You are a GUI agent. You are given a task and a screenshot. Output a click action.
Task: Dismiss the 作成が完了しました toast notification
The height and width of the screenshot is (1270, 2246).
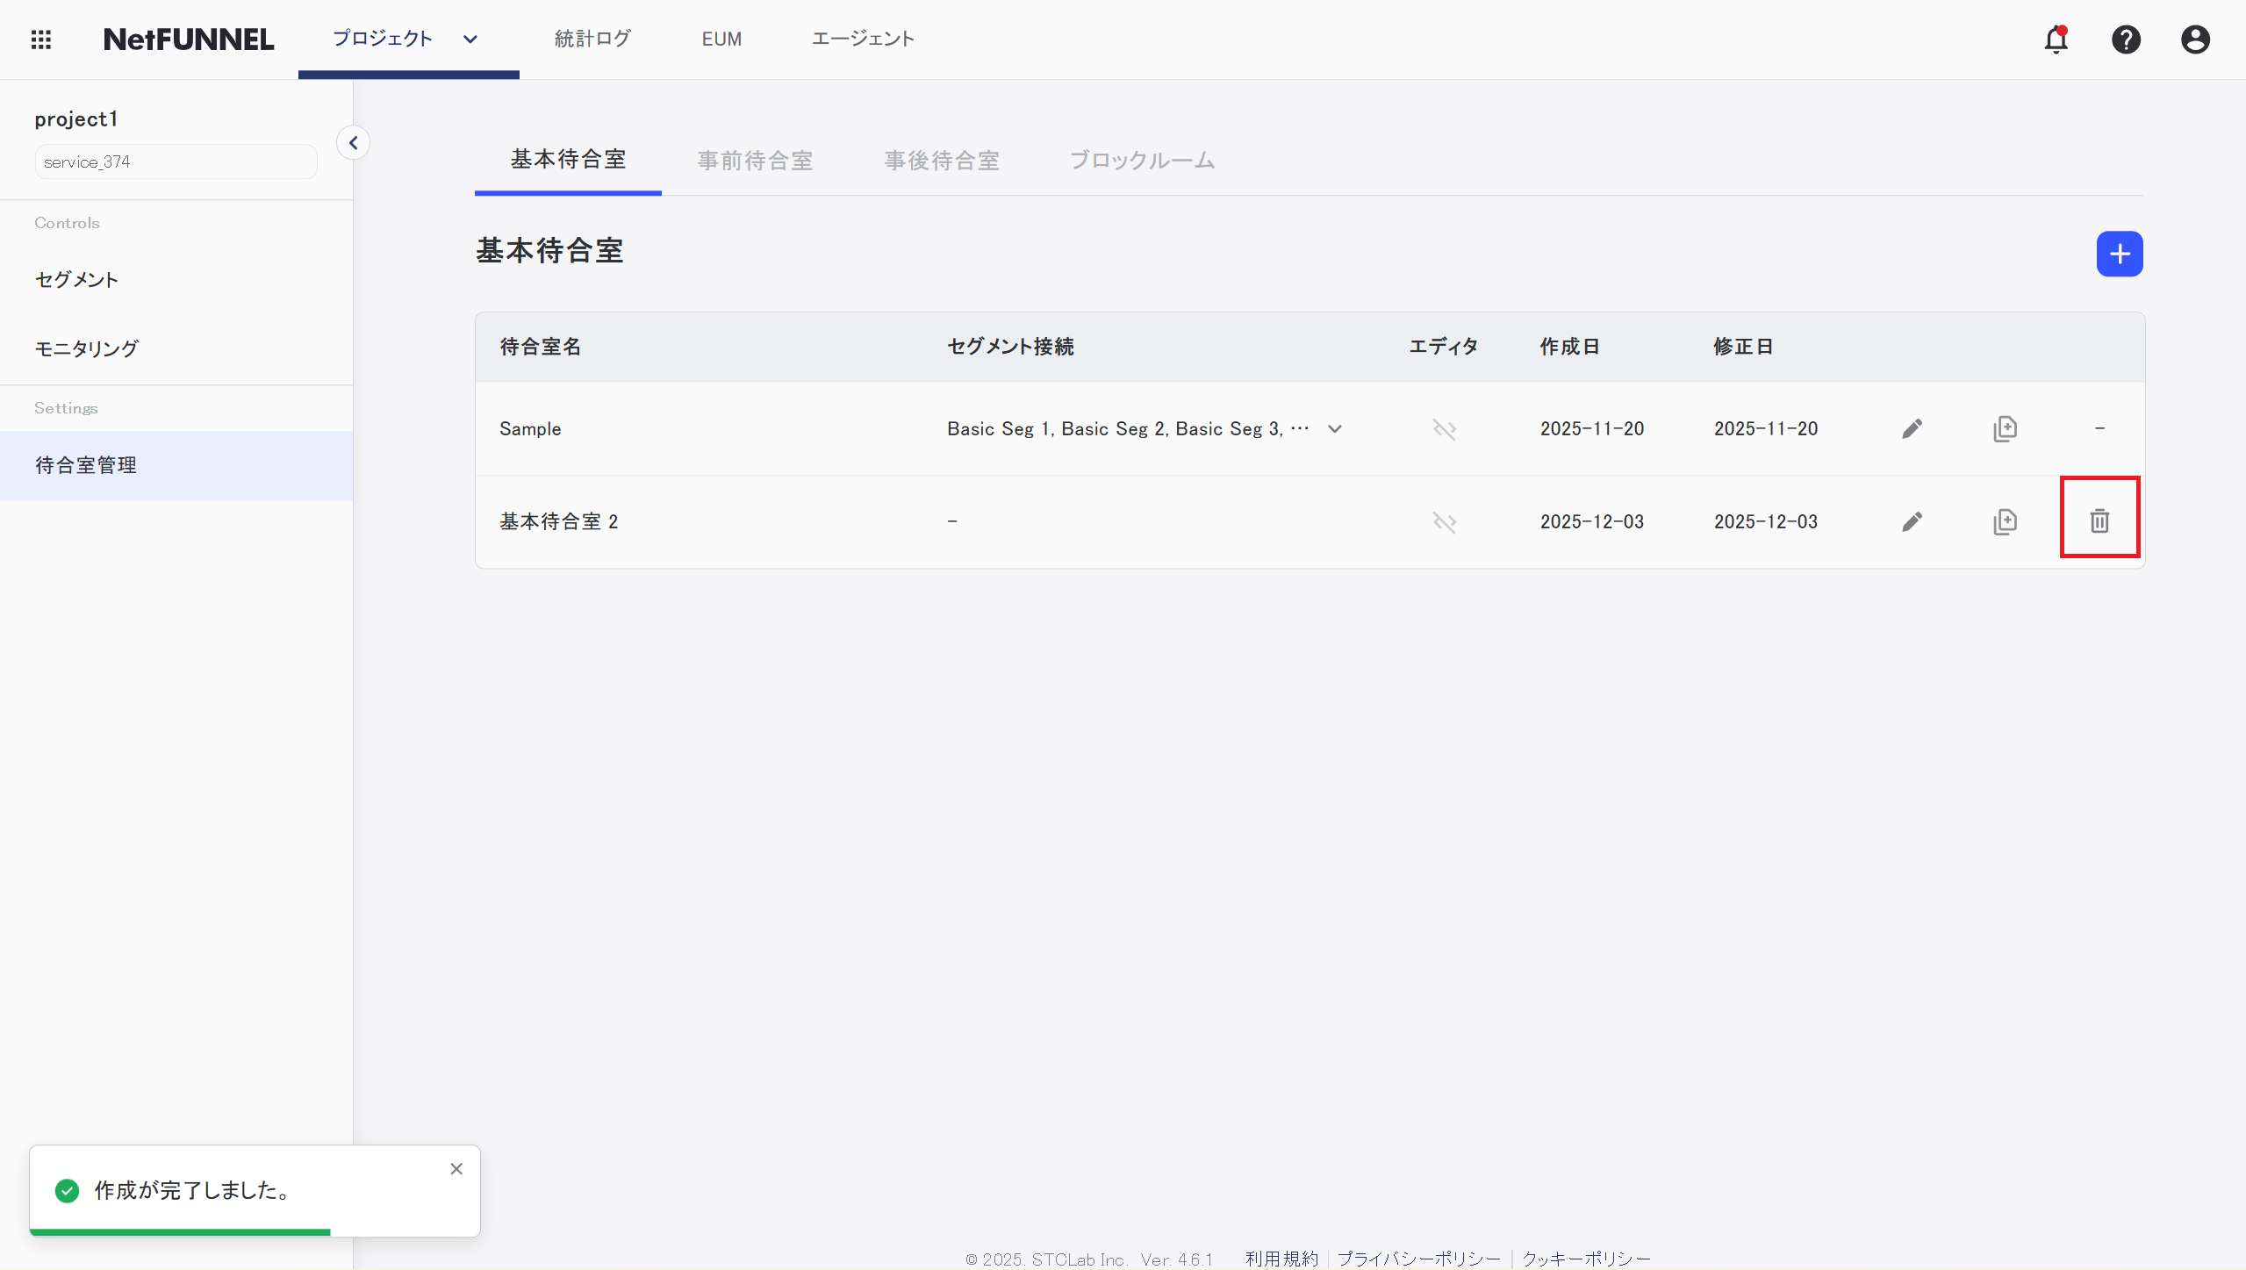(456, 1168)
